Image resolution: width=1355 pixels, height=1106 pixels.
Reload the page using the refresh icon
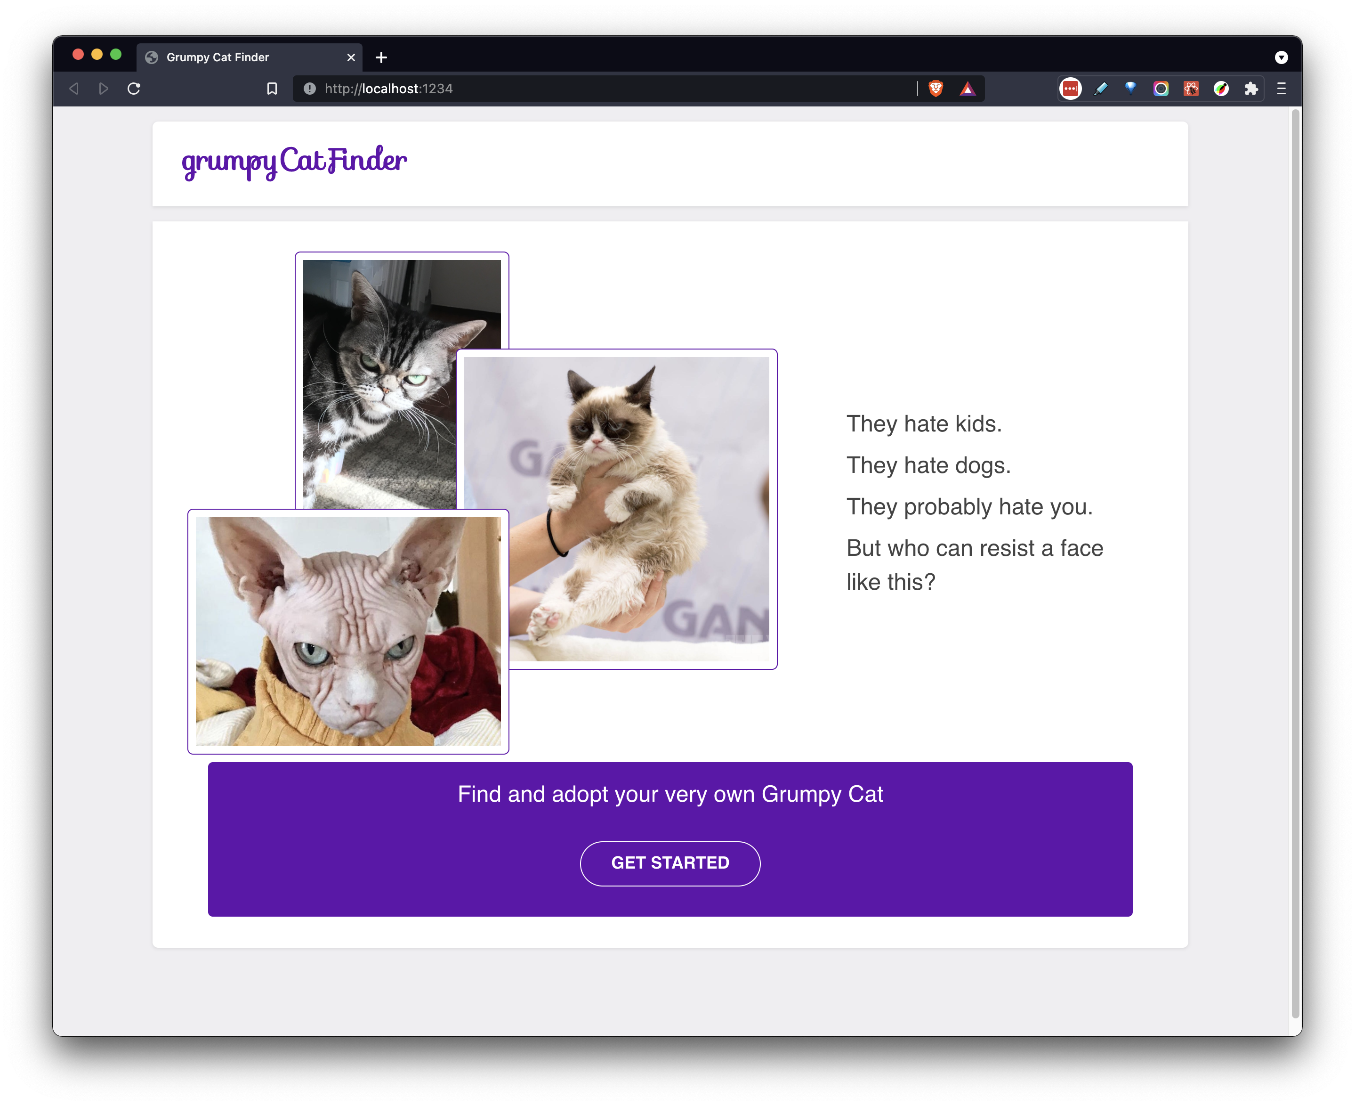point(134,89)
